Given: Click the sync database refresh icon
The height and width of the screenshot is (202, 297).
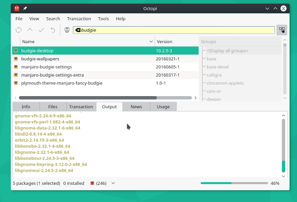Looking at the screenshot, I should [19, 30].
